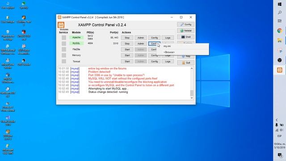286x161 pixels.
Task: Start the Mercury module
Action: point(127,55)
